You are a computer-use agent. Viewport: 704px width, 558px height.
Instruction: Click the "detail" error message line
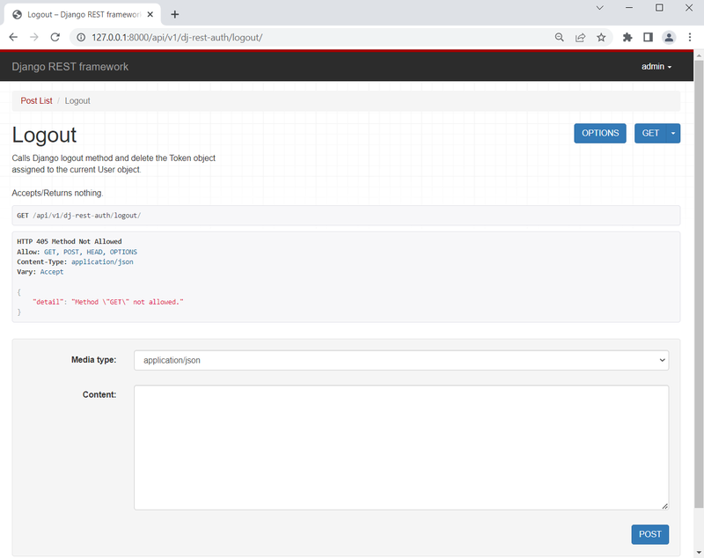tap(107, 302)
